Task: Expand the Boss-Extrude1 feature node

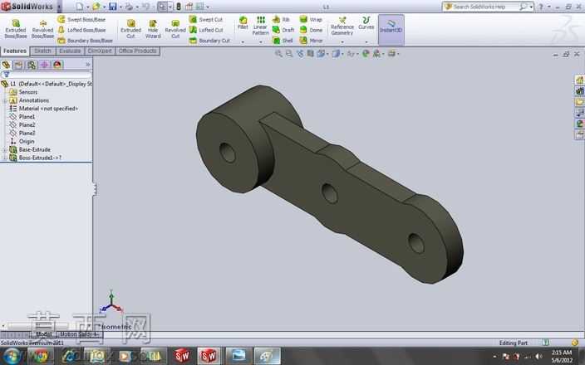Action: (x=5, y=158)
